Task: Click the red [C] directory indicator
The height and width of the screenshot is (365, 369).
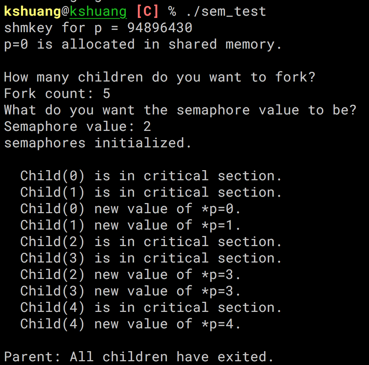Action: (148, 12)
